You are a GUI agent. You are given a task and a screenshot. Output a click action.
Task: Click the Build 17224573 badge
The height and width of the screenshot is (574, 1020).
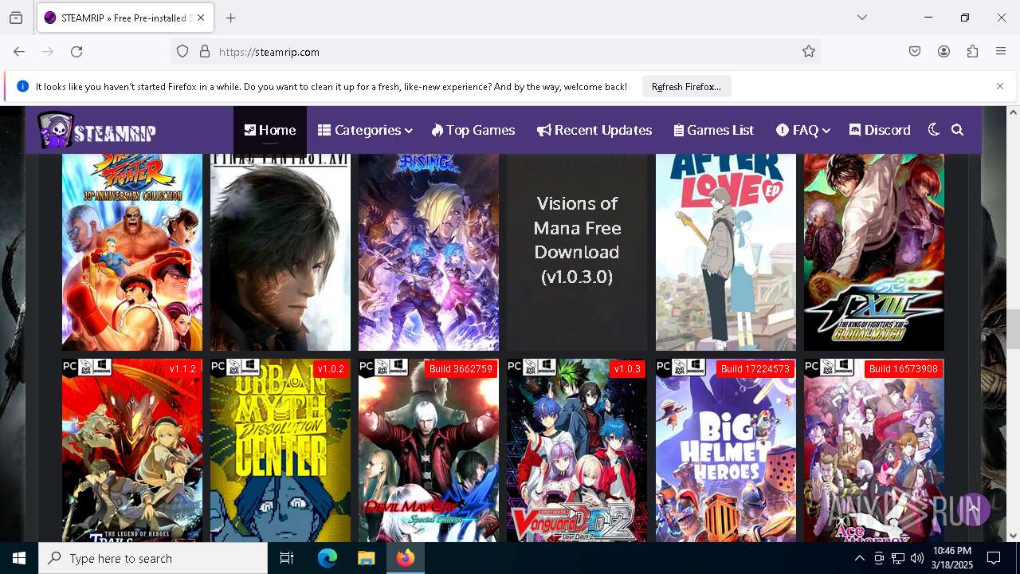[x=755, y=369]
